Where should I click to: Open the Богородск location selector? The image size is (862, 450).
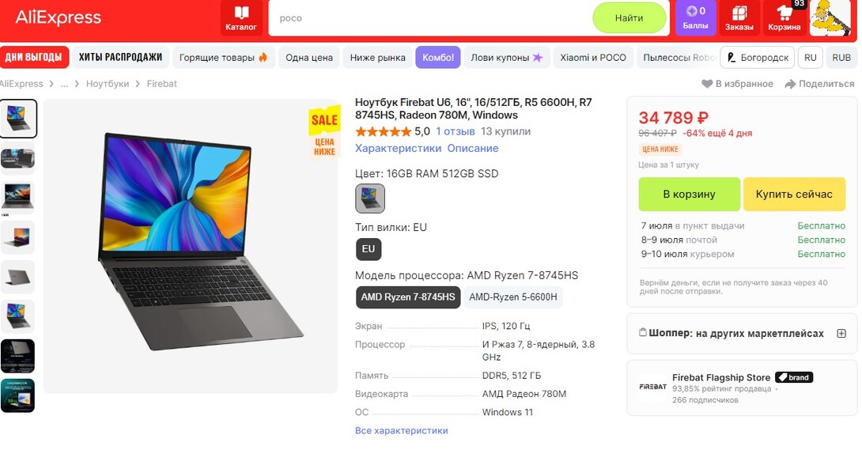(758, 57)
